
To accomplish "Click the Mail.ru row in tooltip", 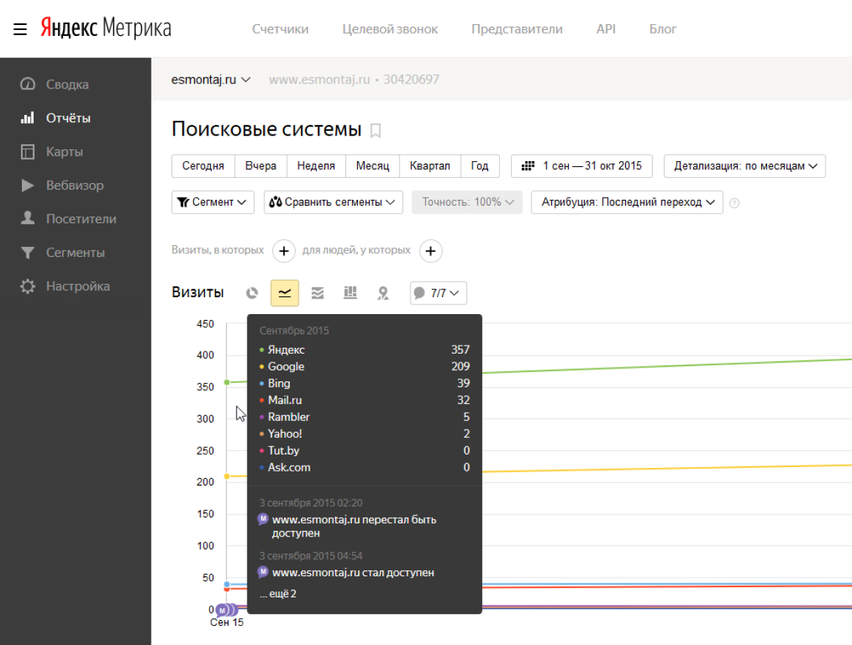I will 365,400.
